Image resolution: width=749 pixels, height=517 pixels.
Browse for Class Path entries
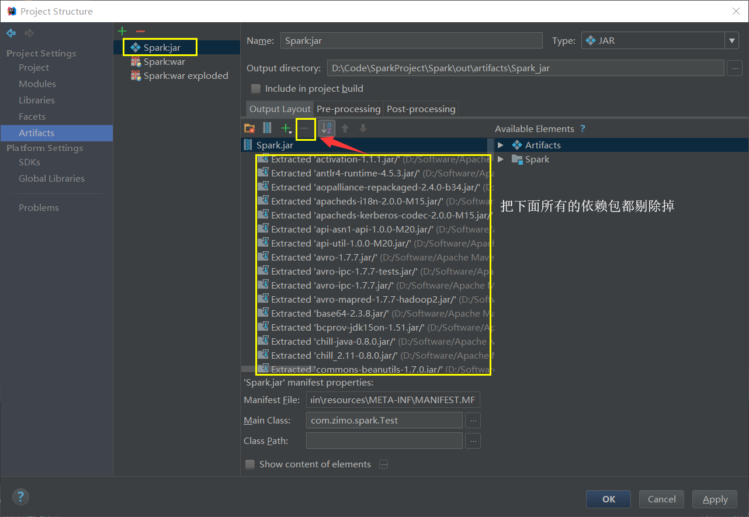tap(473, 440)
